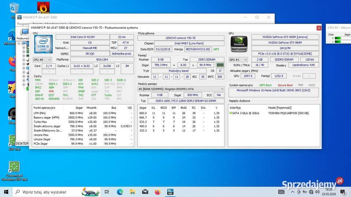Viewport: 351px width, 197px height.
Task: Open Firefox from the taskbar
Action: point(158,192)
